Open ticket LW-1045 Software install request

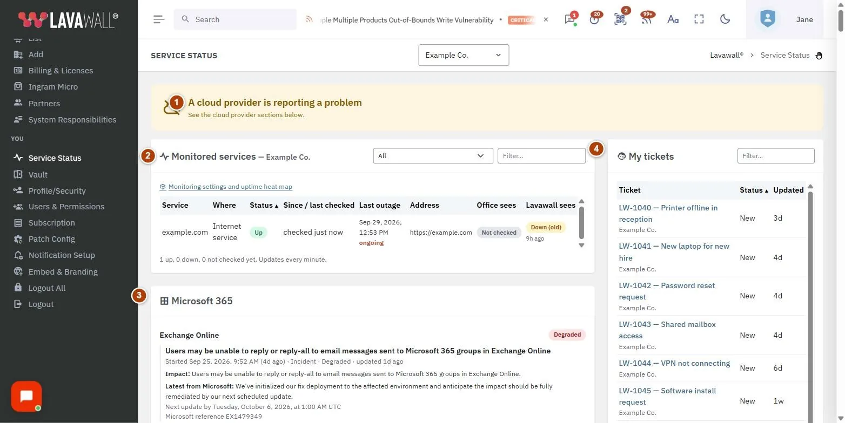coord(667,396)
